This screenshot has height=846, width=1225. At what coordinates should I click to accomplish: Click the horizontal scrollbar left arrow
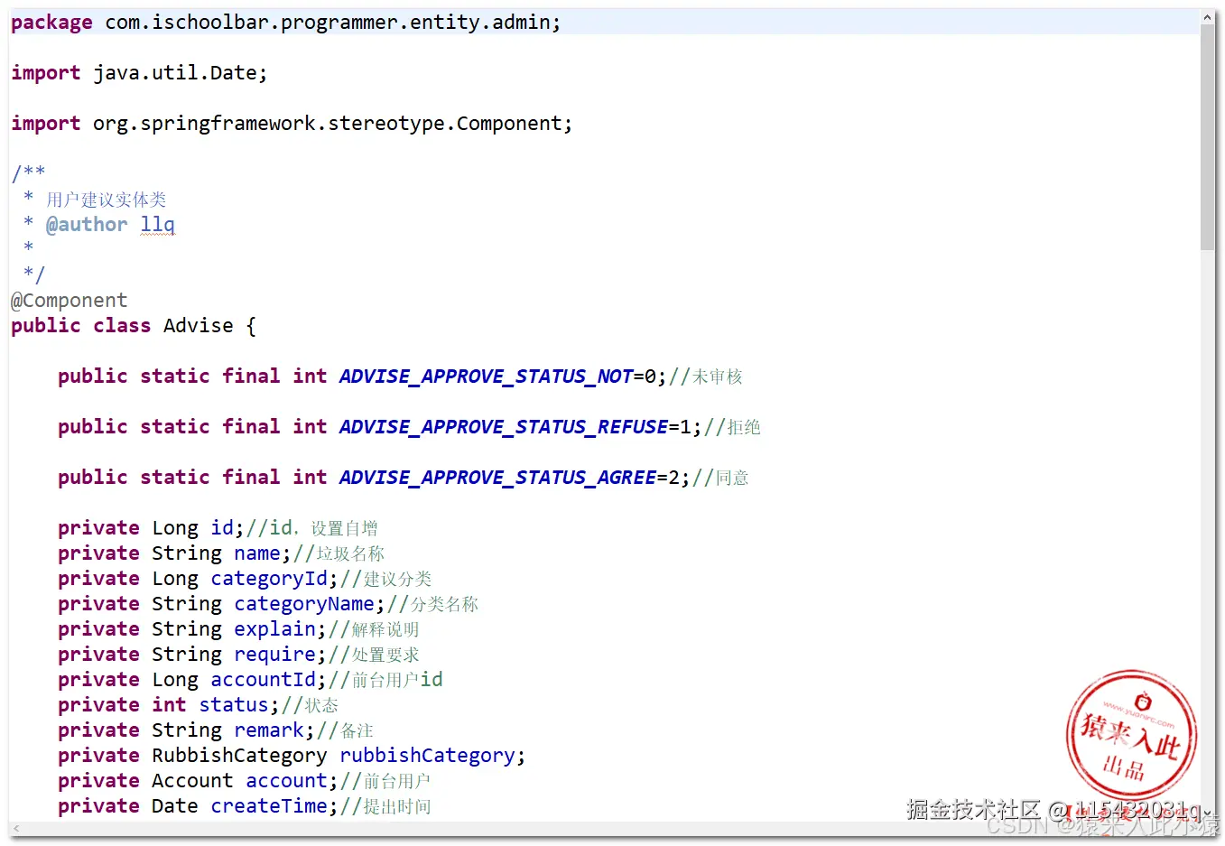[15, 828]
